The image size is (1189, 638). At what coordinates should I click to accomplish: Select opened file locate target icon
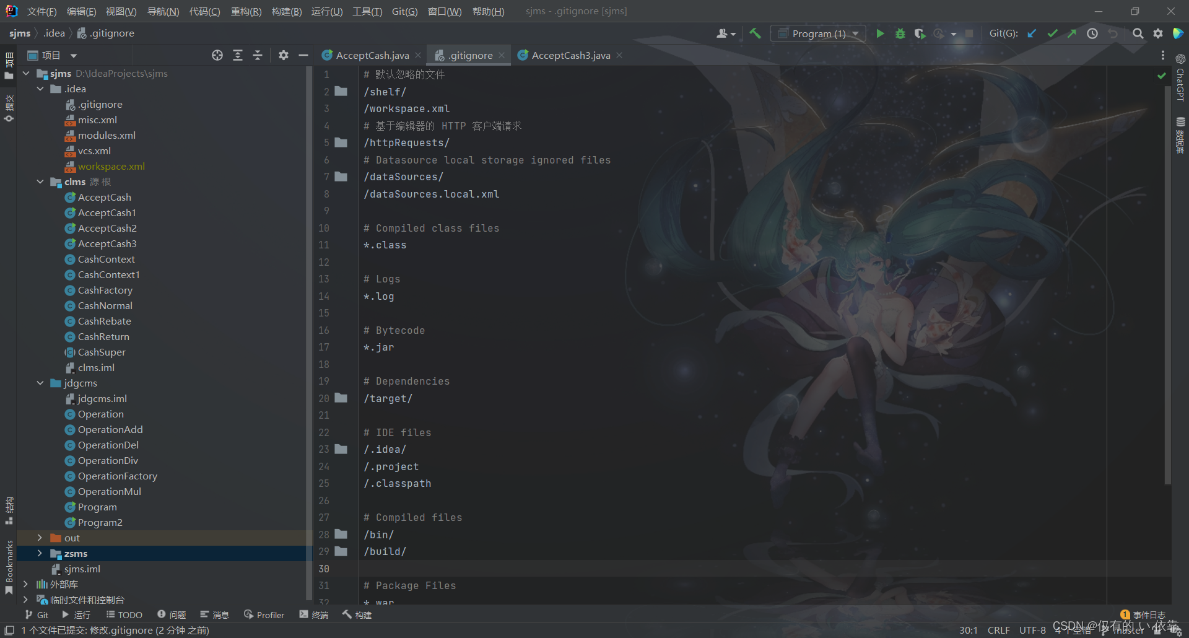coord(217,55)
